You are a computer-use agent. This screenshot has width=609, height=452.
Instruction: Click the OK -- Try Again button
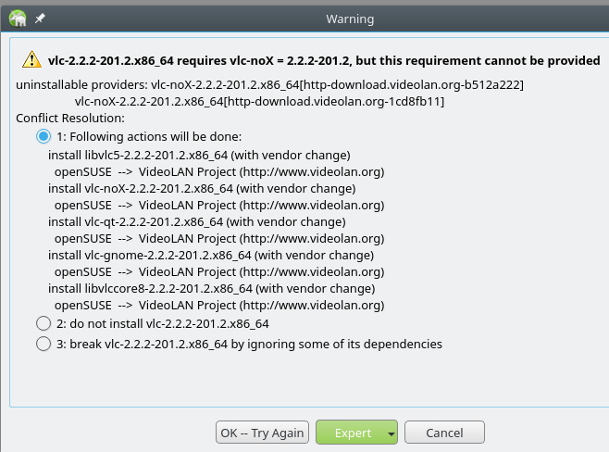coord(262,433)
